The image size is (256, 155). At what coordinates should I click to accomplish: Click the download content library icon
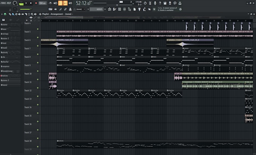coord(180,3)
